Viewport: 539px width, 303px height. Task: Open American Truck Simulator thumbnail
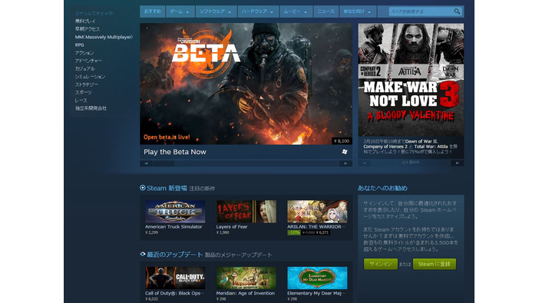click(175, 212)
